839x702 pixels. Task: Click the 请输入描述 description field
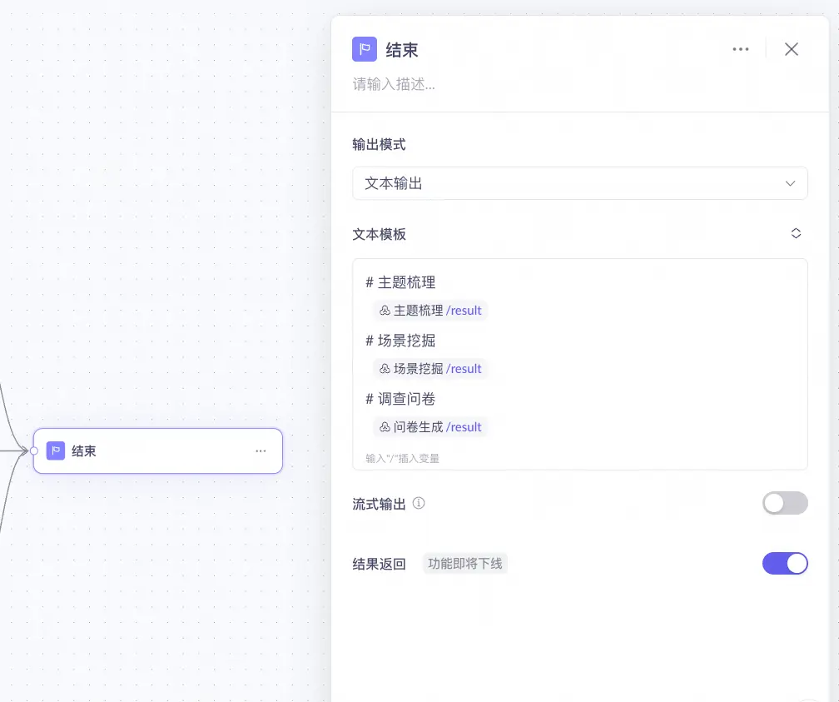tap(393, 84)
